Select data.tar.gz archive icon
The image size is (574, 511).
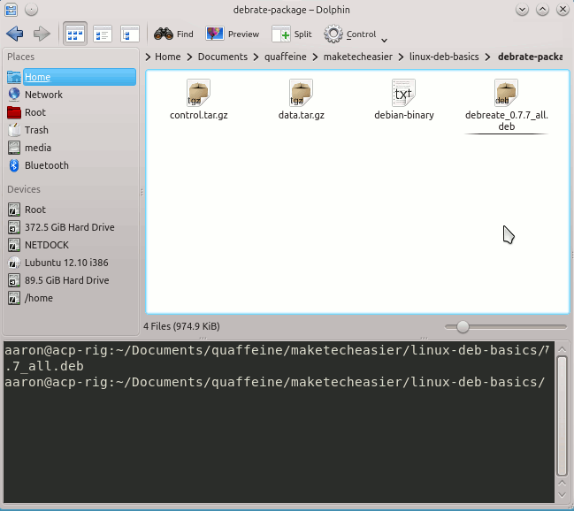click(301, 93)
